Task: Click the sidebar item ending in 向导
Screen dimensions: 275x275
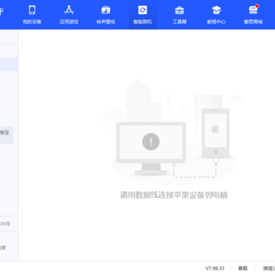Action: (x=5, y=224)
